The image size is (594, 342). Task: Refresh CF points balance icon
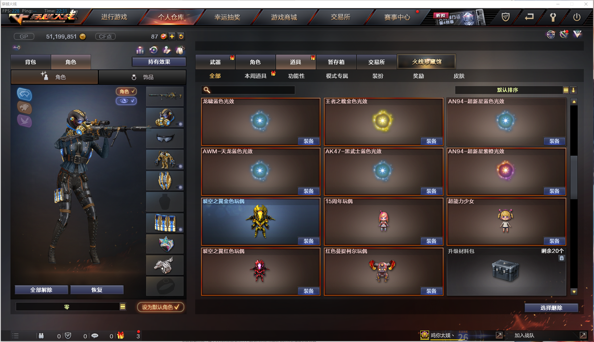coord(181,36)
